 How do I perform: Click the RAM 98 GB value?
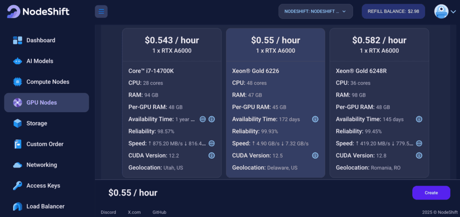(x=358, y=95)
